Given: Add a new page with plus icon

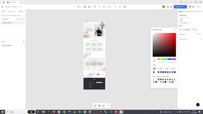Looking at the screenshot, I should (18, 19).
